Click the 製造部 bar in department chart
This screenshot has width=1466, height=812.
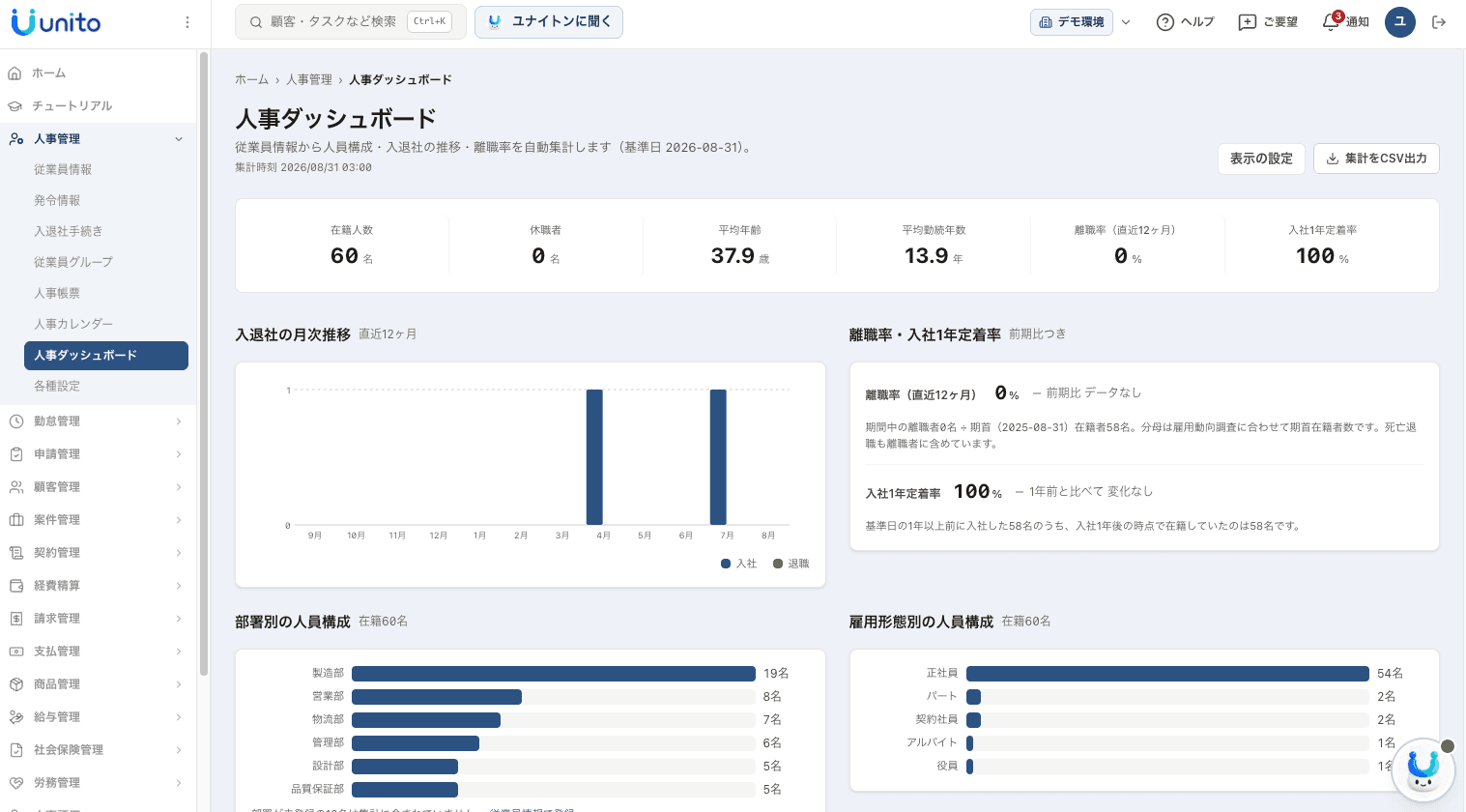coord(554,674)
